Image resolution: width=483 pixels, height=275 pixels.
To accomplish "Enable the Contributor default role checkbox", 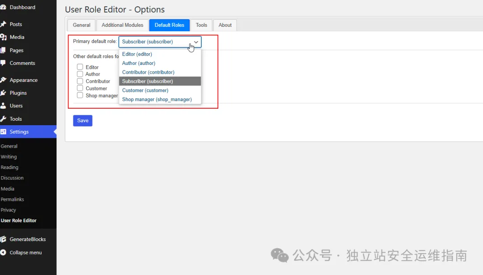I will coord(80,81).
